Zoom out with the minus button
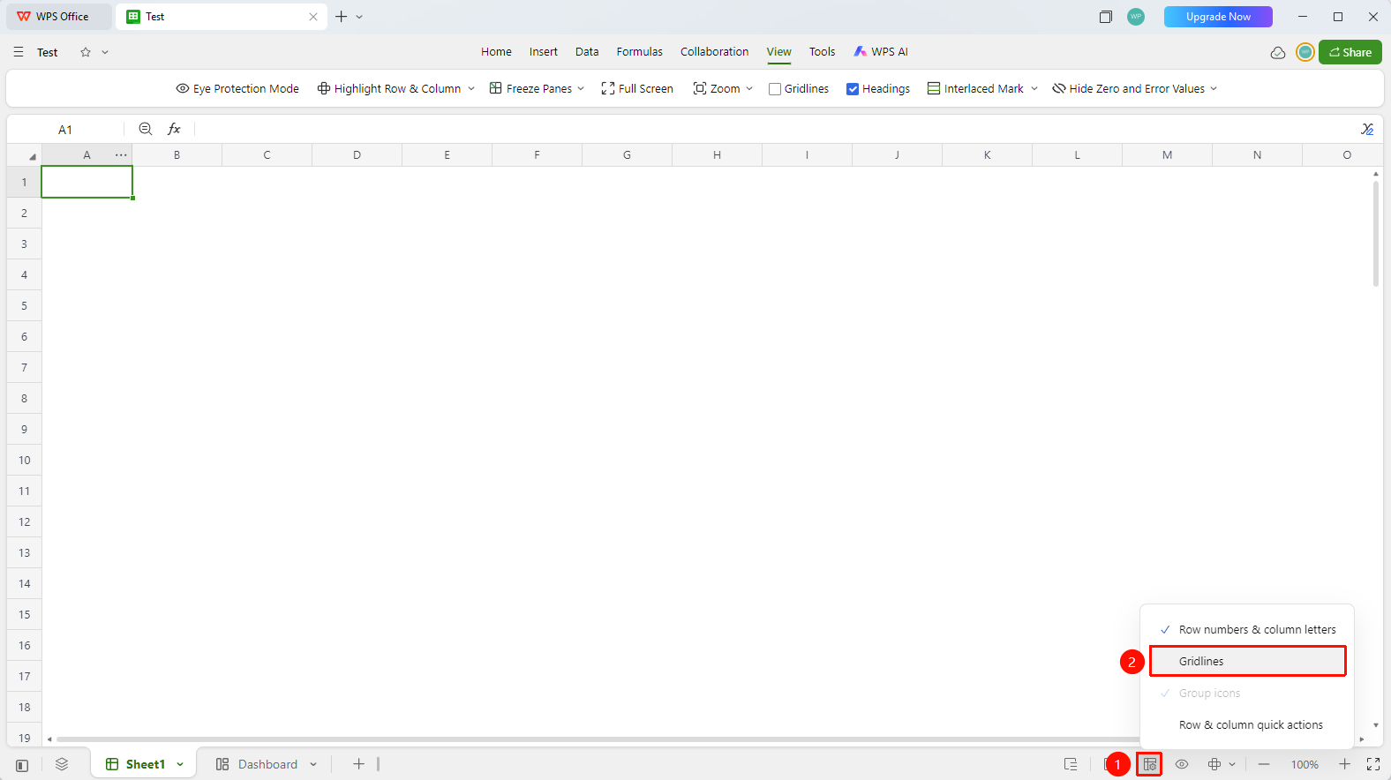1391x780 pixels. click(1264, 764)
